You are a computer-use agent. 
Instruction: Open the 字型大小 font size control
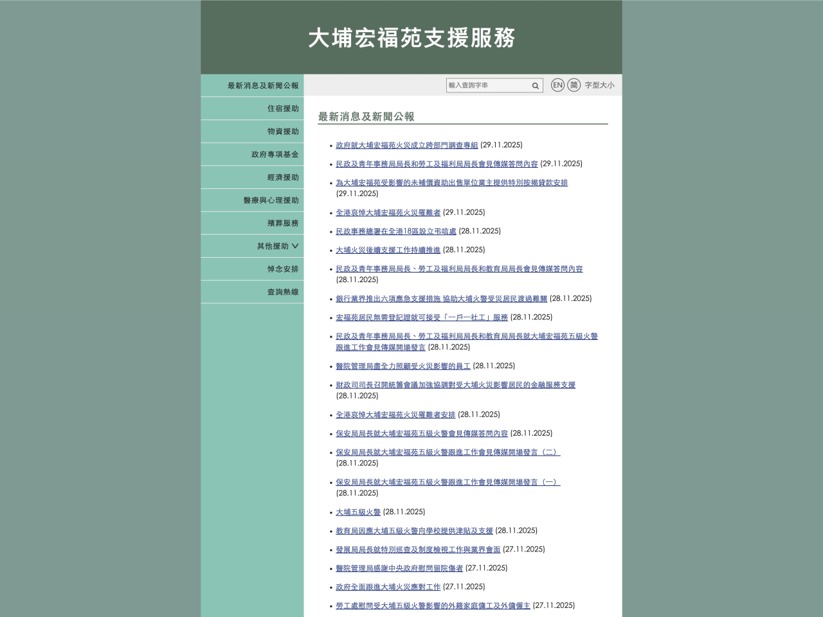(x=599, y=85)
